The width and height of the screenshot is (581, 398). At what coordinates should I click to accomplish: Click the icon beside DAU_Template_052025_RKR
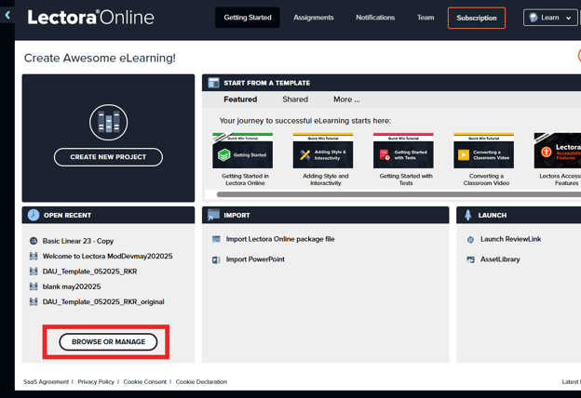pyautogui.click(x=34, y=272)
